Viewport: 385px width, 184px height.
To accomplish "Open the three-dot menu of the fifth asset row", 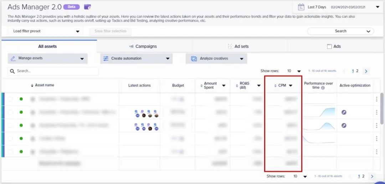I will [377, 152].
